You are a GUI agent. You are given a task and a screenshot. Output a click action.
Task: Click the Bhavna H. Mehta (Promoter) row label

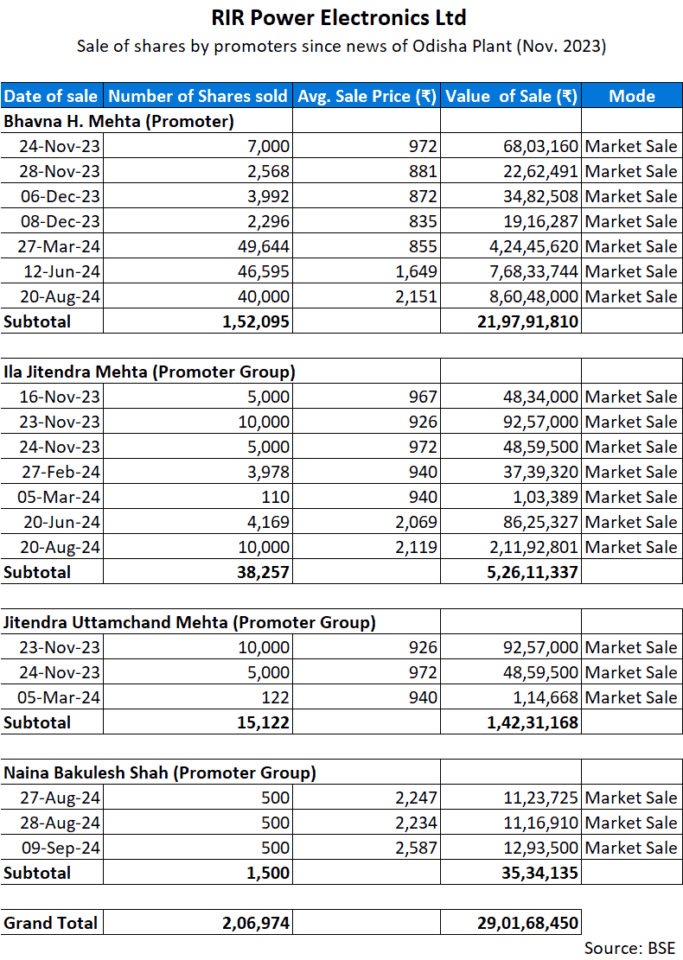tap(119, 121)
